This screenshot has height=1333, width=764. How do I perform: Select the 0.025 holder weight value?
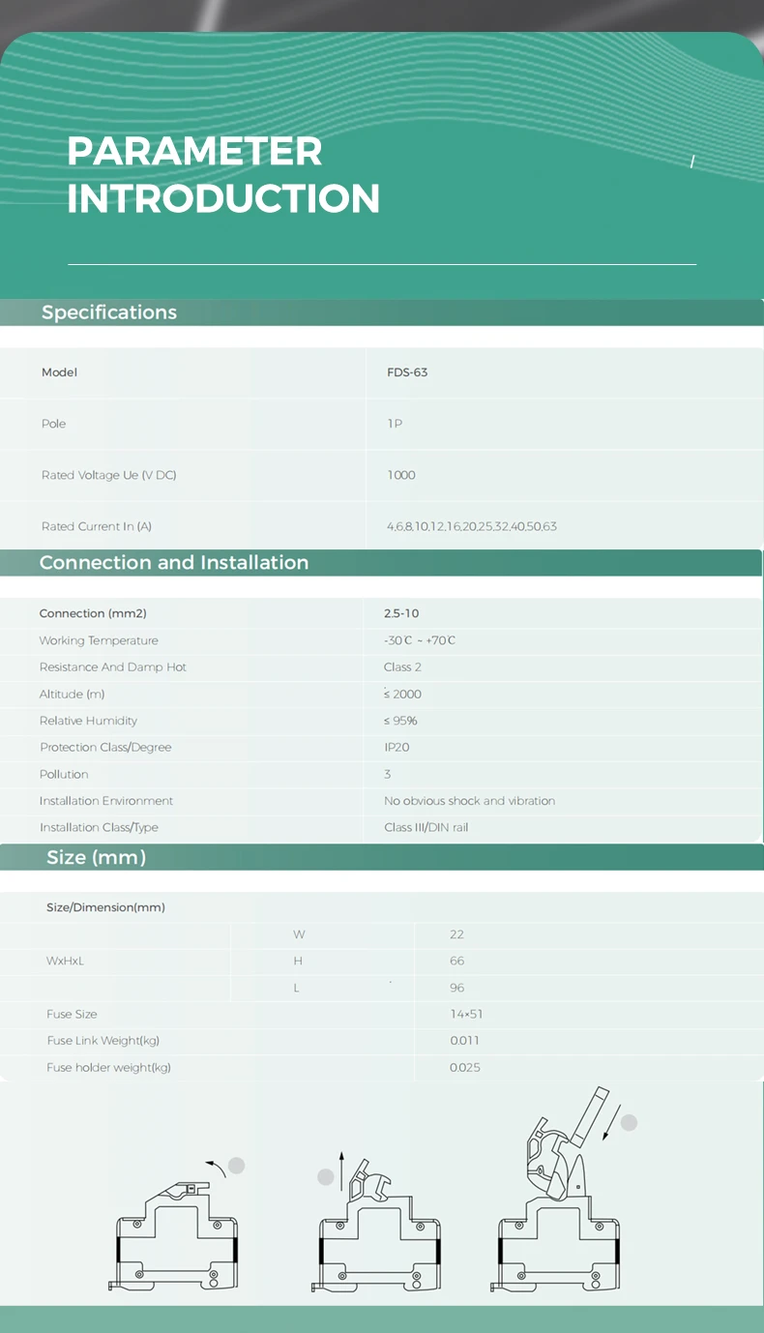click(465, 1068)
